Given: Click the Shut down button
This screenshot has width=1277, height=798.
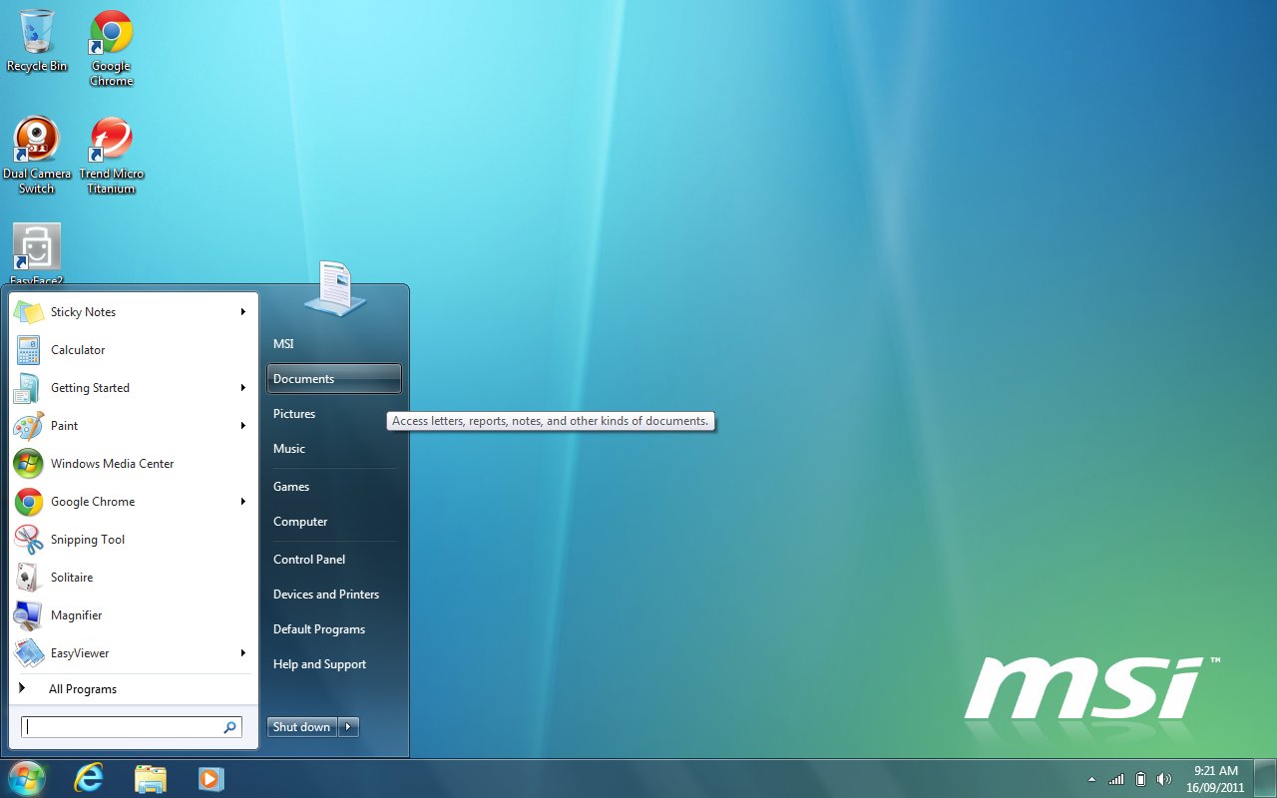Looking at the screenshot, I should [302, 727].
